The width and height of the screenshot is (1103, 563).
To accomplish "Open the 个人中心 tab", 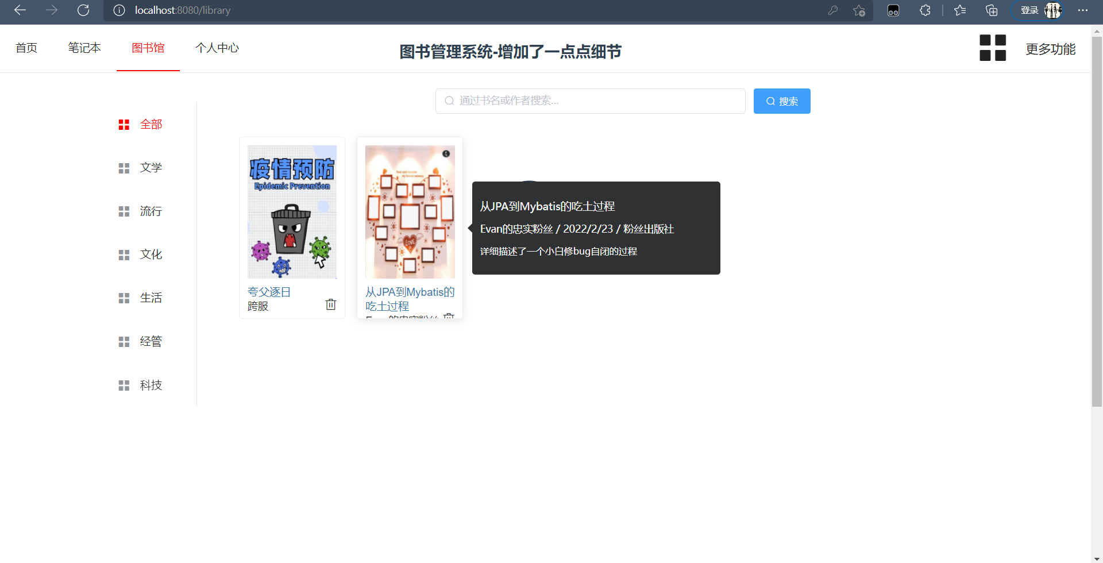I will click(x=217, y=48).
